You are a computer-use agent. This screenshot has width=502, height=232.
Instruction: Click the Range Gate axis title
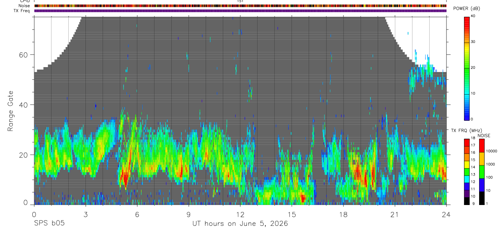(x=10, y=110)
